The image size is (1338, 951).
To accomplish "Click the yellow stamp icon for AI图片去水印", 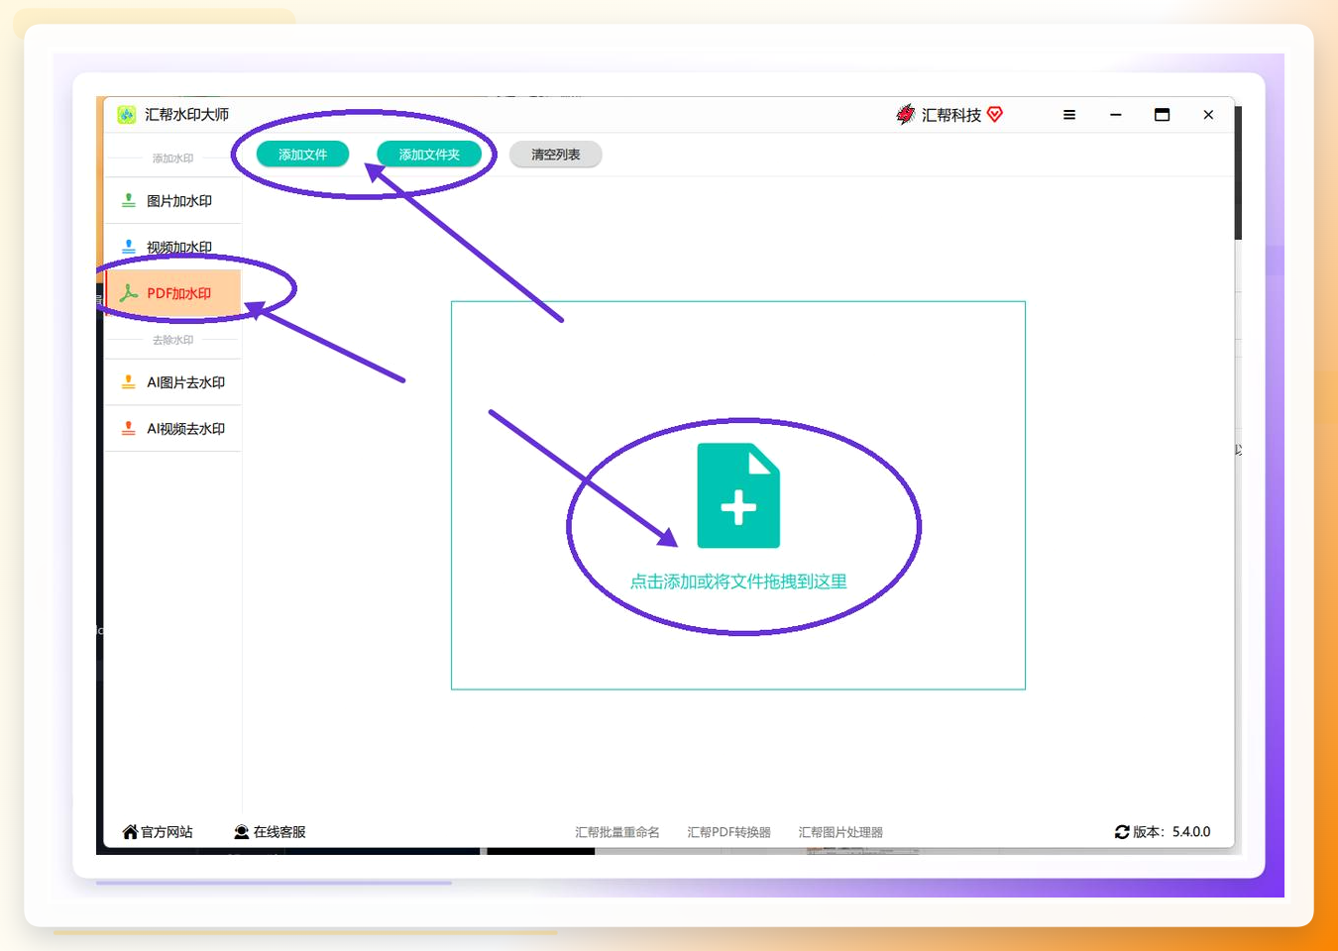I will (x=128, y=382).
